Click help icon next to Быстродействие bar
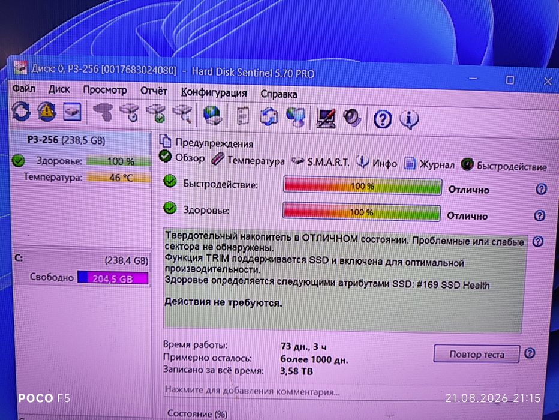This screenshot has height=420, width=559. tap(541, 189)
